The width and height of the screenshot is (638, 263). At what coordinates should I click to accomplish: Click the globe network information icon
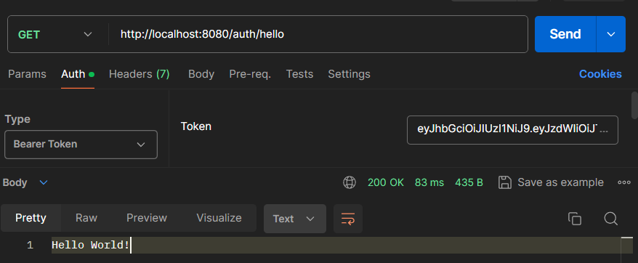tap(350, 182)
